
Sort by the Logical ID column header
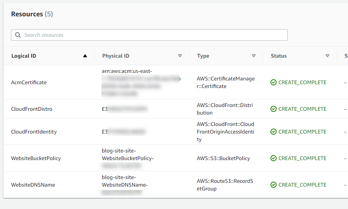click(x=24, y=56)
